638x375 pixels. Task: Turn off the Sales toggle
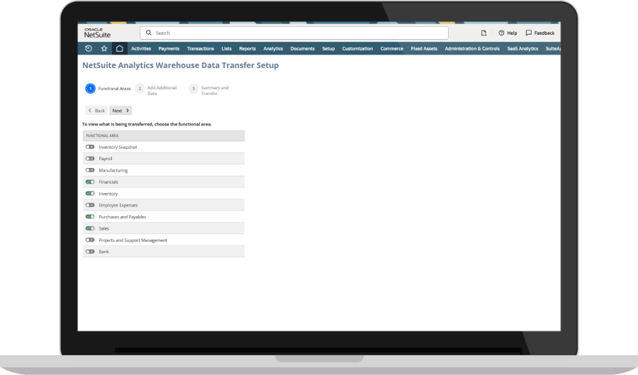click(90, 229)
